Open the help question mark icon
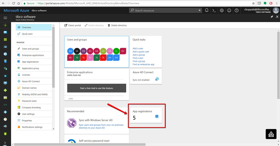280x146 pixels. 236,10
